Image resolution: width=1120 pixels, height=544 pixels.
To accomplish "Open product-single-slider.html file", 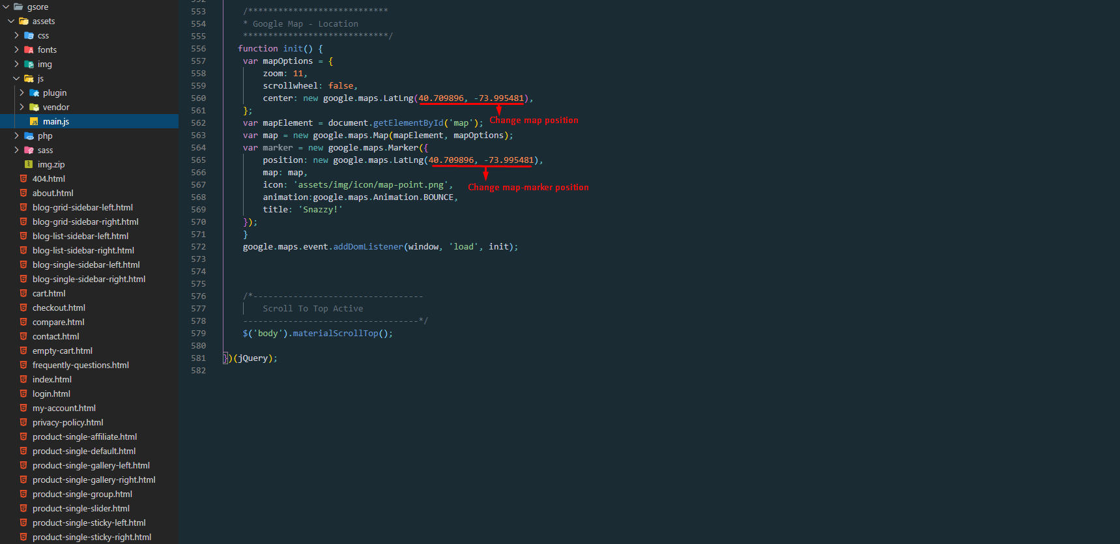I will 81,509.
